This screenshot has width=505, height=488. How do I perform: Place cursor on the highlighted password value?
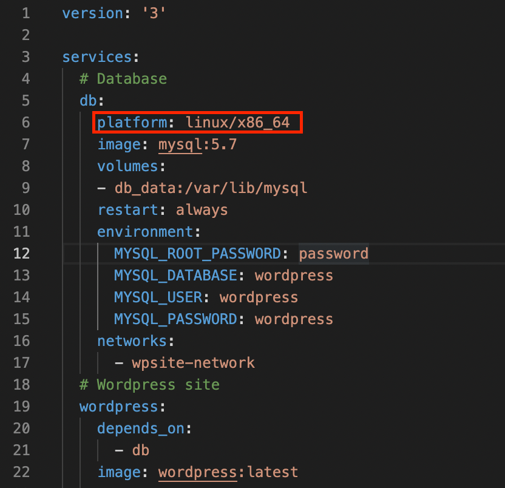pyautogui.click(x=334, y=254)
